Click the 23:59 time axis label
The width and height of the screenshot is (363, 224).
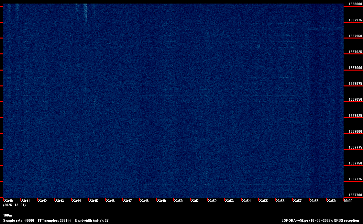coord(331,201)
